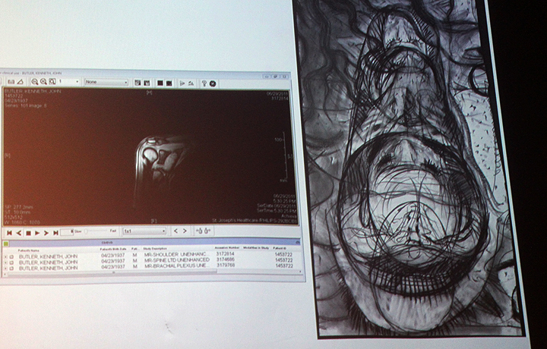Click accession number 3174686
The image size is (547, 349).
click(x=225, y=259)
